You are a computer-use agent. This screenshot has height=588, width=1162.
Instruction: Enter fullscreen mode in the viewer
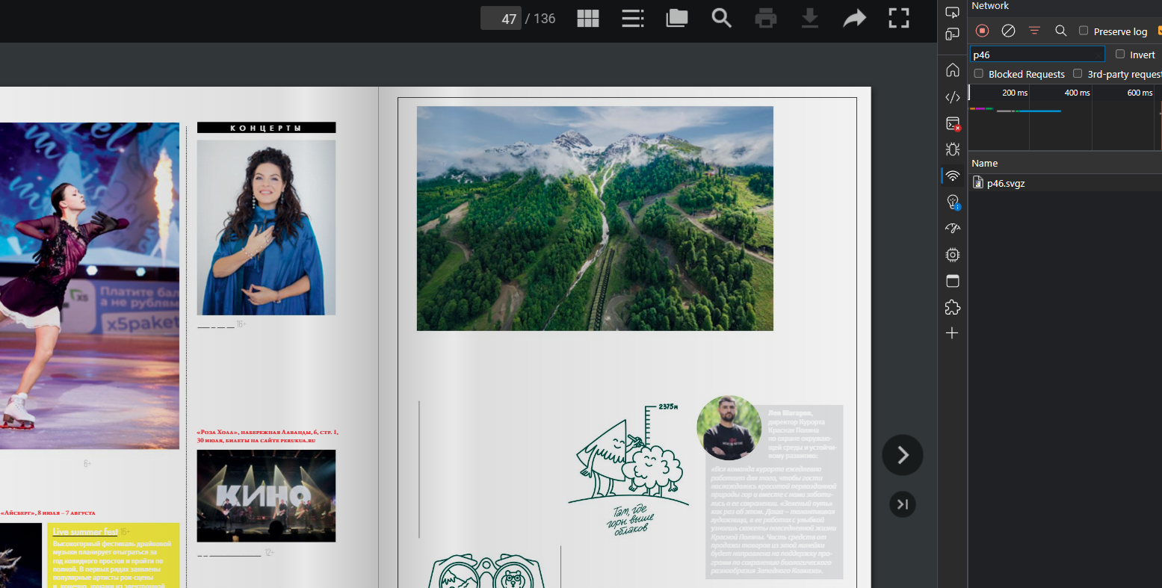pos(898,19)
